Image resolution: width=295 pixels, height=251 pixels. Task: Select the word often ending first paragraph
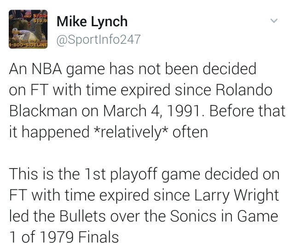click(x=190, y=132)
